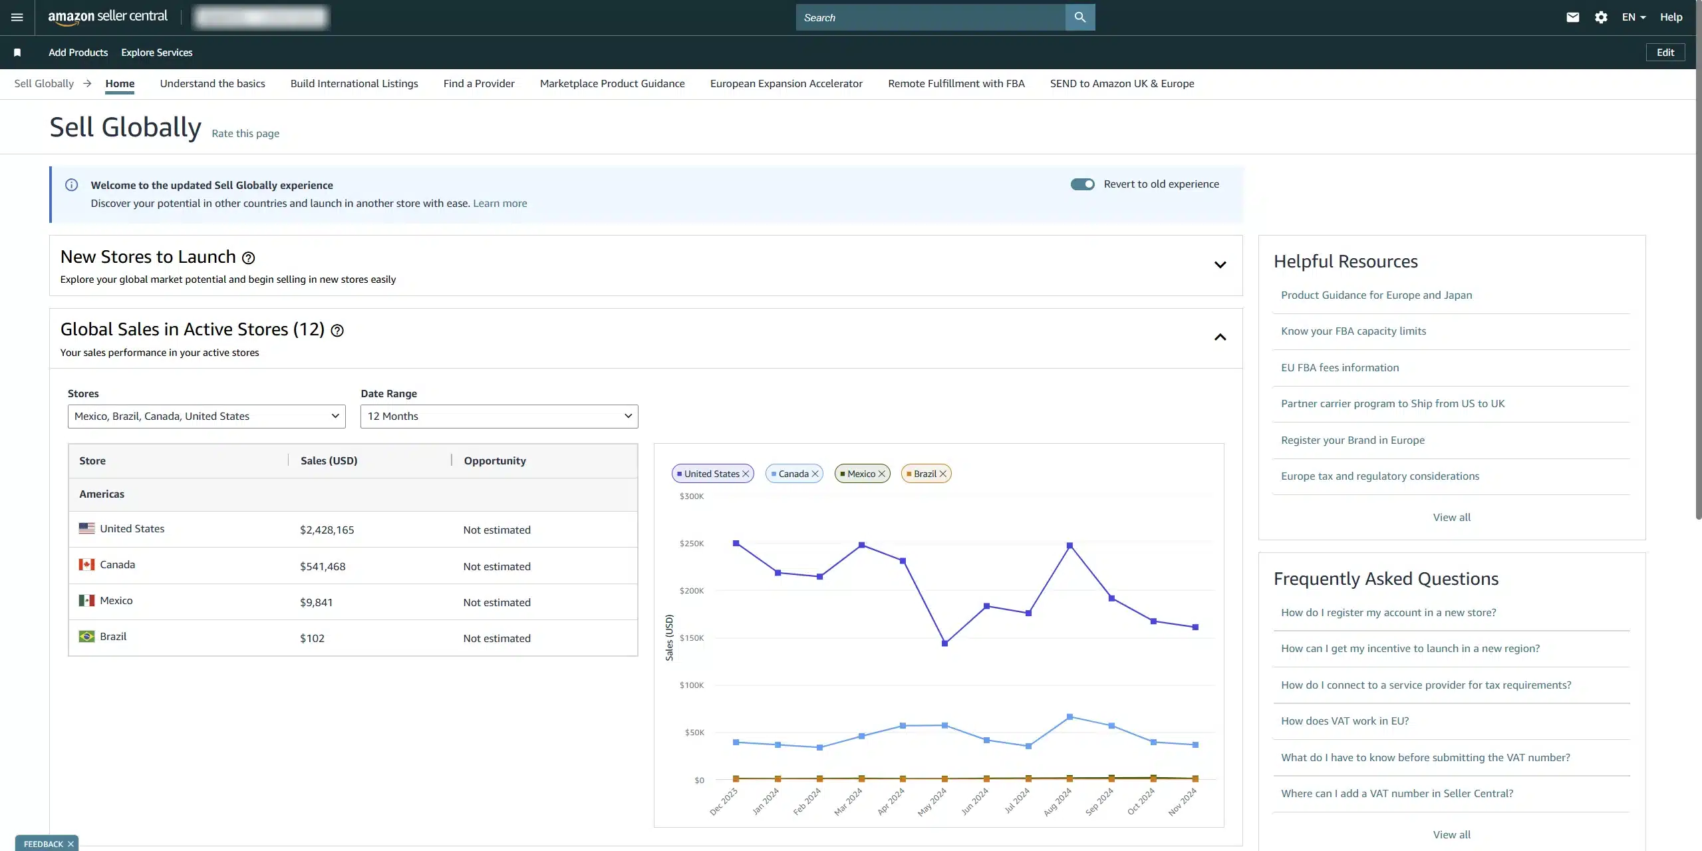Open the hamburger navigation menu

17,17
